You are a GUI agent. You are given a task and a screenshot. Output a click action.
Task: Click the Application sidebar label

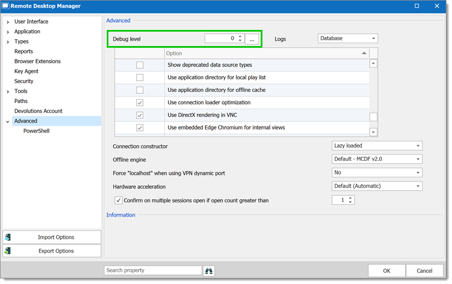(27, 32)
